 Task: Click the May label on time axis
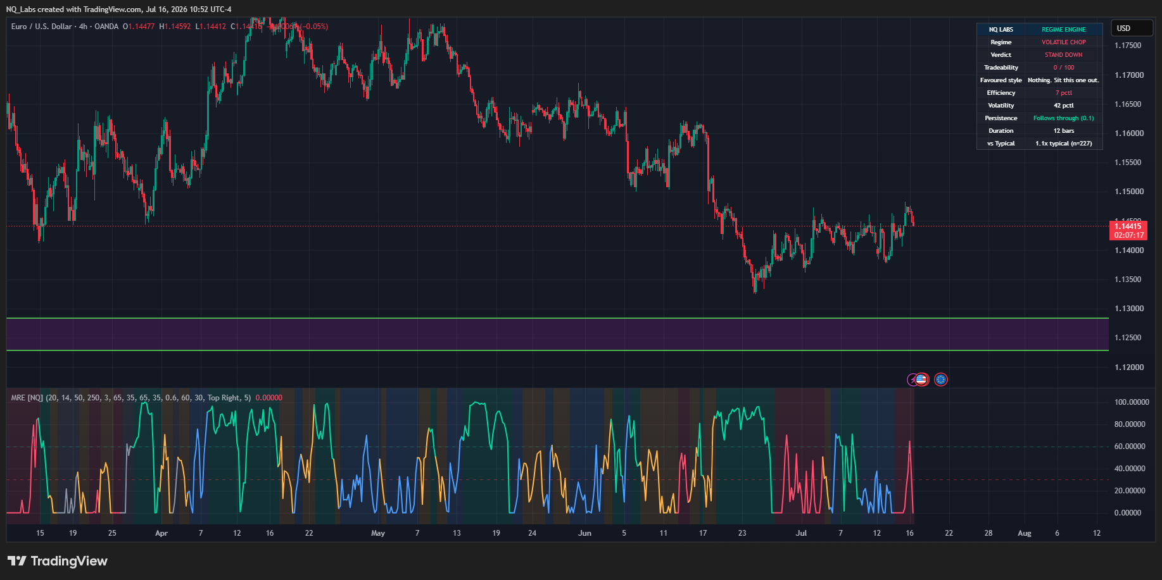pyautogui.click(x=378, y=533)
